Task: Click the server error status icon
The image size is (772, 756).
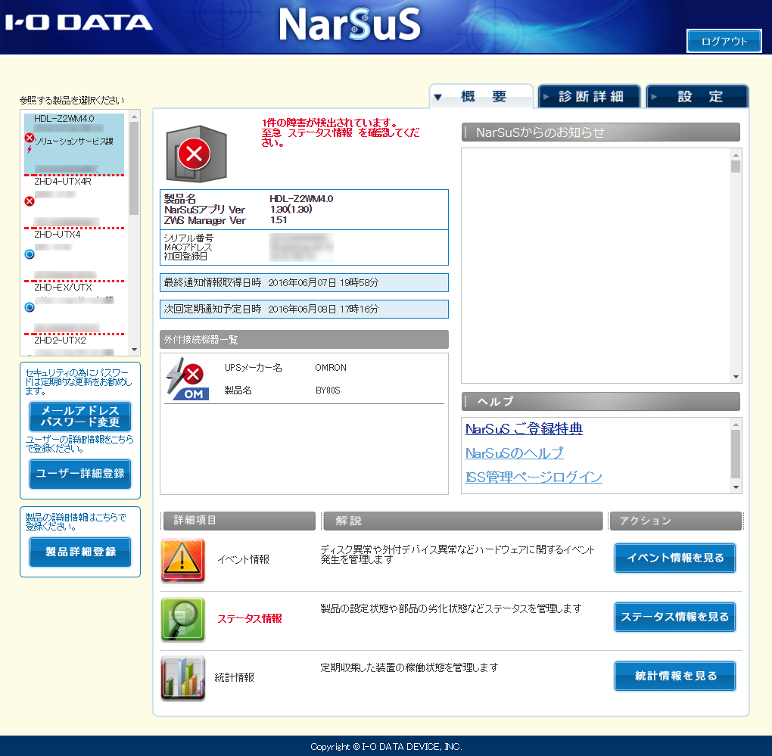Action: click(x=197, y=154)
